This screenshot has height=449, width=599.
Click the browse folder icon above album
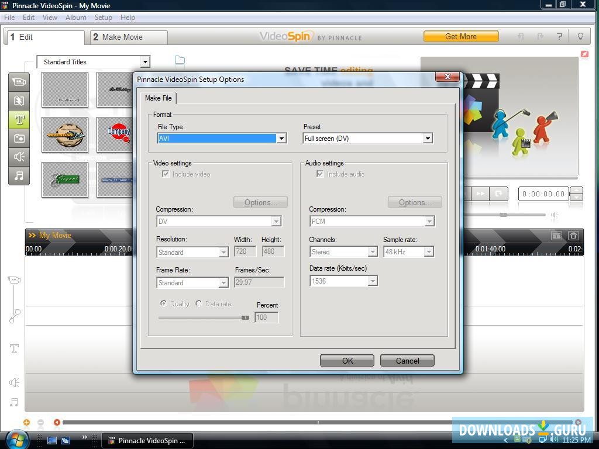[180, 60]
